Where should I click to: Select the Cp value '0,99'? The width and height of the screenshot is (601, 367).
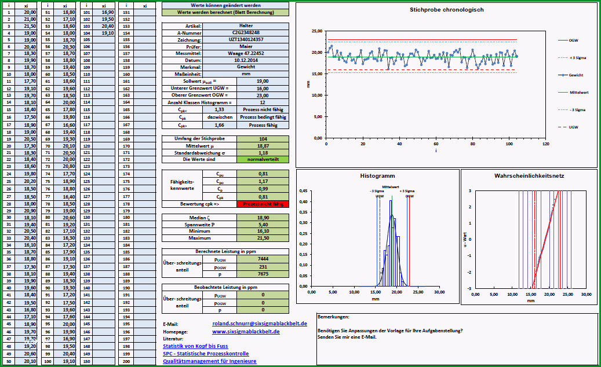tap(263, 189)
